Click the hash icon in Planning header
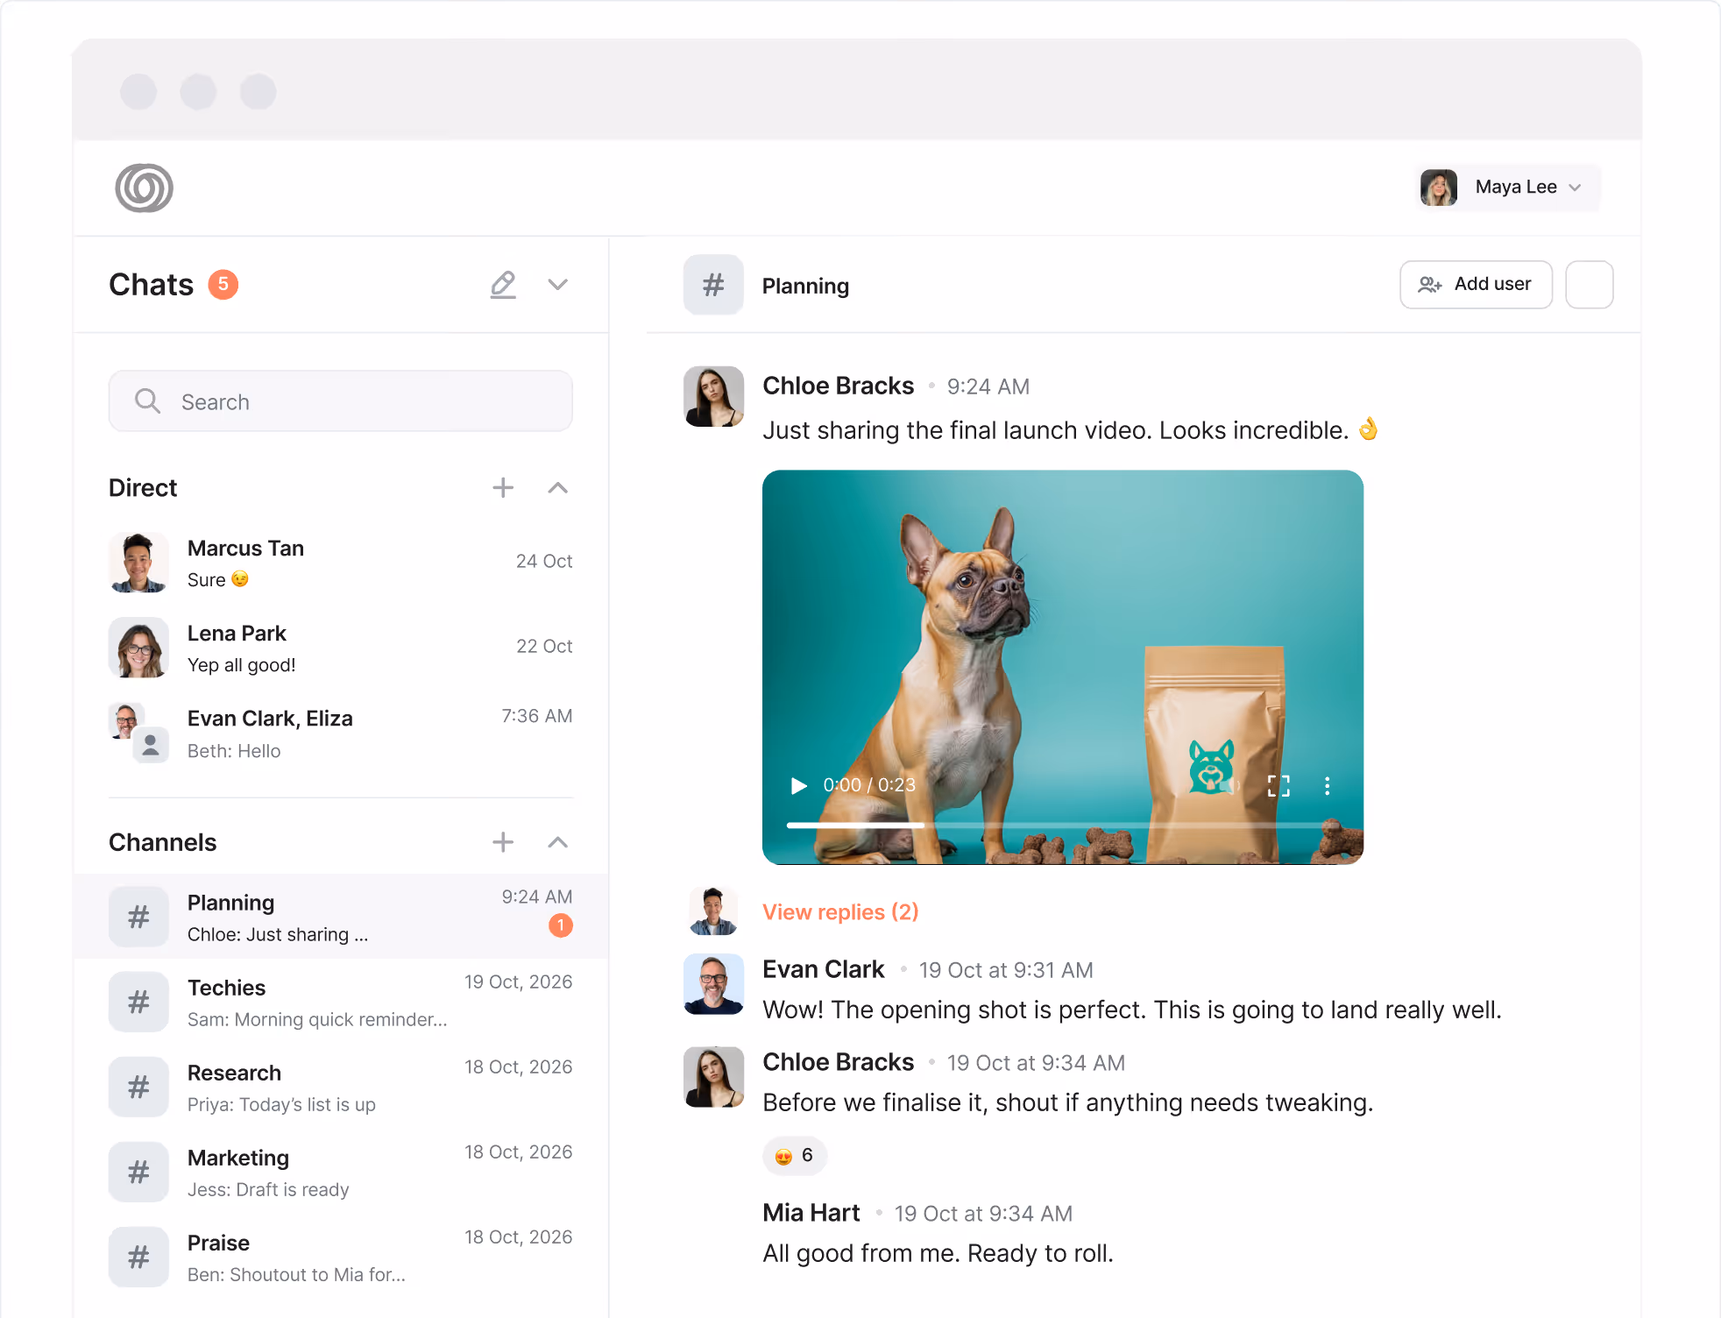 (x=713, y=285)
